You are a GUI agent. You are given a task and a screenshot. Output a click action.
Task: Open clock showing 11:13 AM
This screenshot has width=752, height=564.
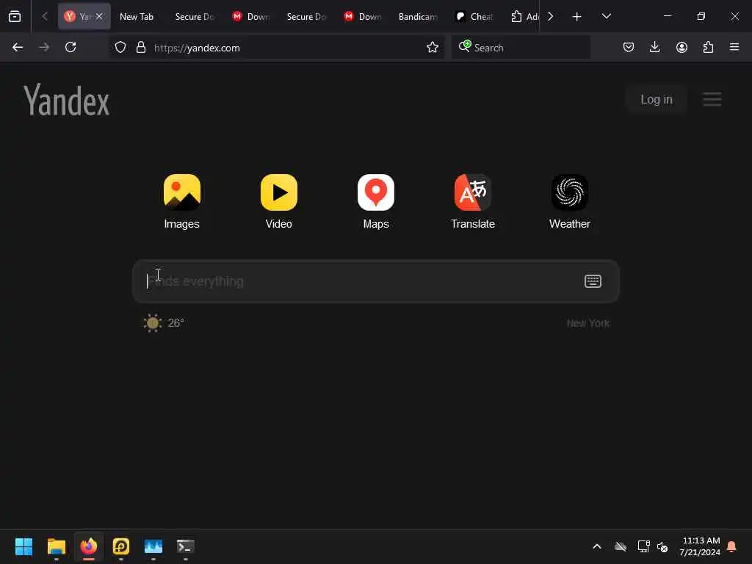(699, 546)
